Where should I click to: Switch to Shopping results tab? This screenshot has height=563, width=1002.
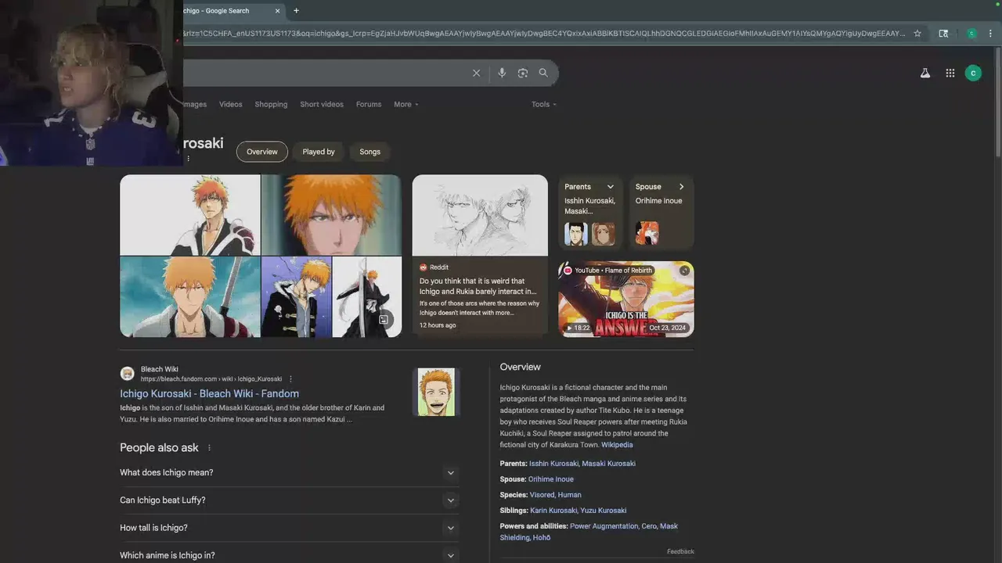click(271, 104)
